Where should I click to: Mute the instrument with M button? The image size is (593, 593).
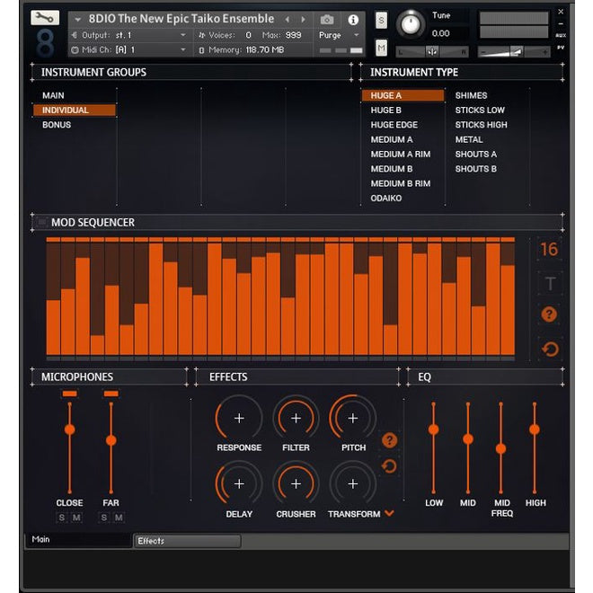(381, 48)
